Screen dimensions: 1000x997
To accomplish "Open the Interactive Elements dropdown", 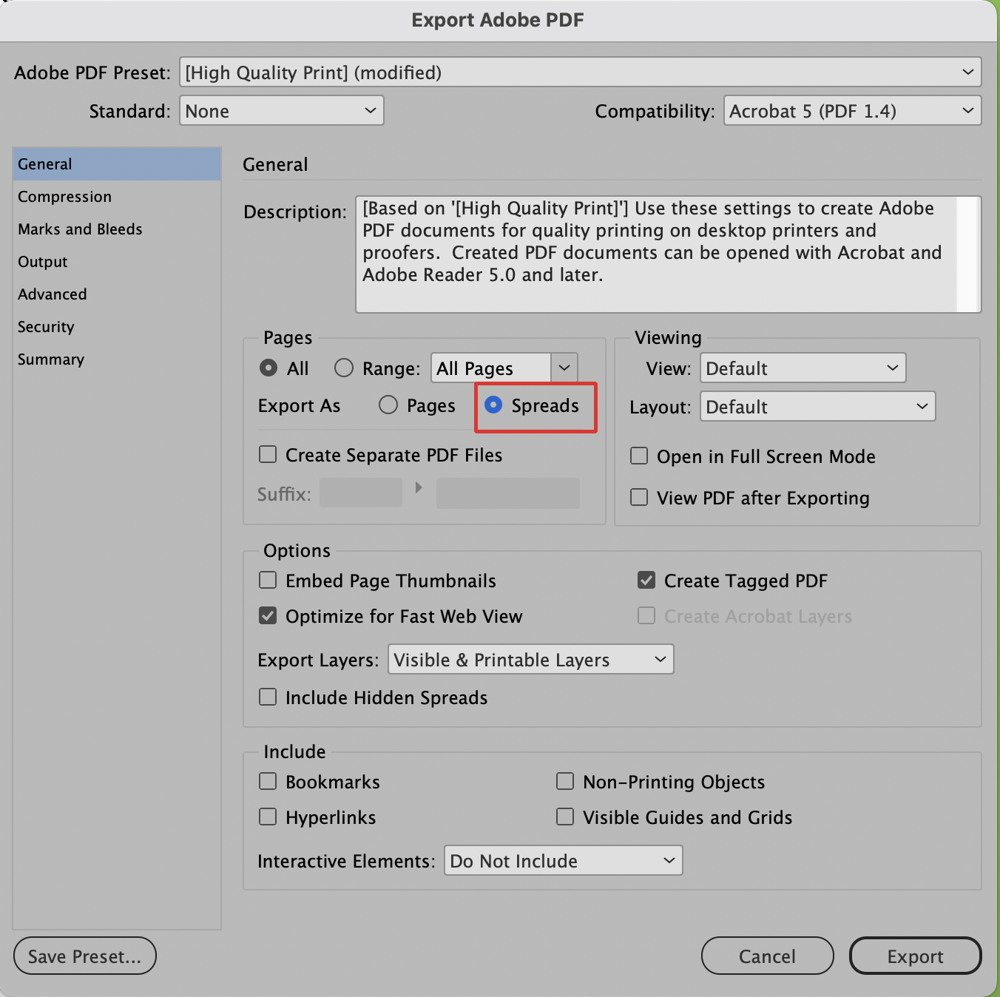I will [563, 860].
